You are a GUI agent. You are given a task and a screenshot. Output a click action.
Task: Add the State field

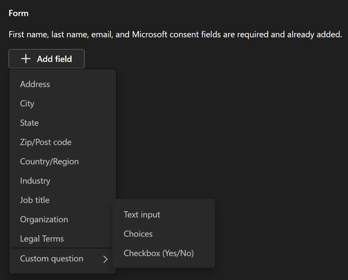[x=29, y=123]
